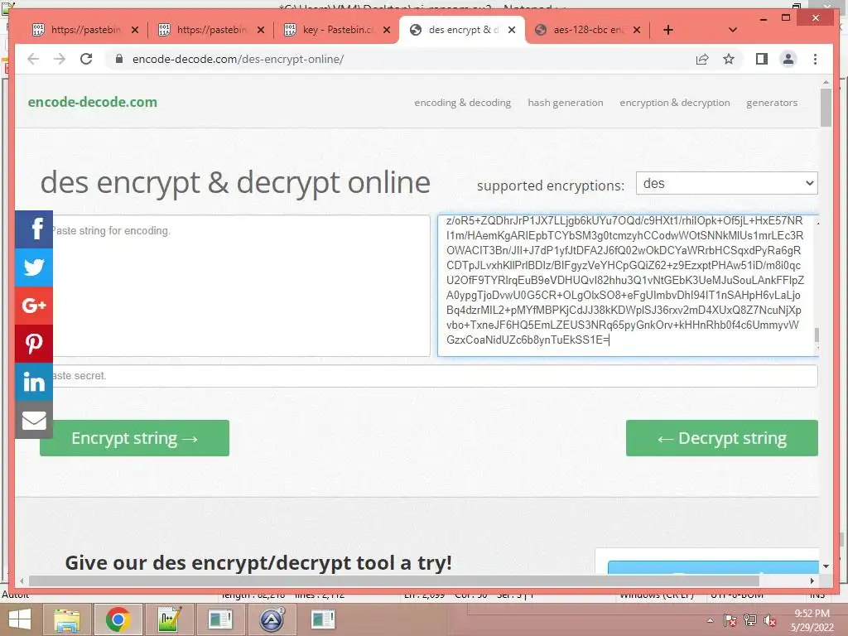Open Chrome three-dot menu

click(815, 59)
